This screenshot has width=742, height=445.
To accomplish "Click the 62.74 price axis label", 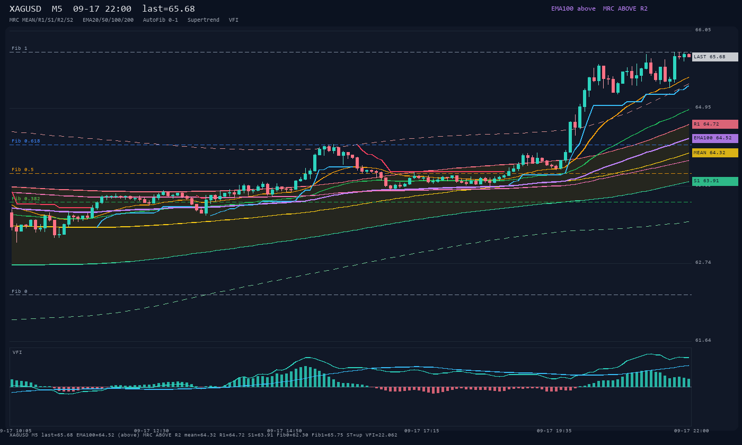I will pos(703,263).
